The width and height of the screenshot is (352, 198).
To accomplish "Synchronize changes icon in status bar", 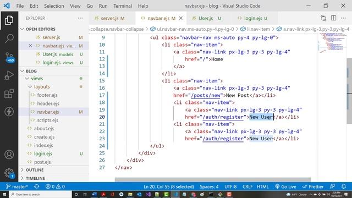I will (x=37, y=186).
